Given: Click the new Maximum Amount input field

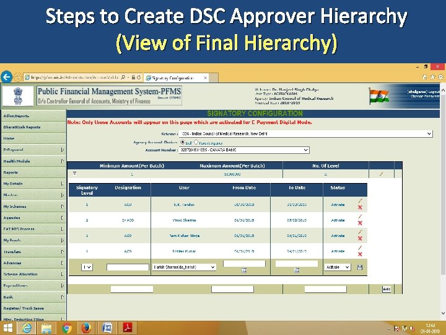Looking at the screenshot, I should coord(232,289).
